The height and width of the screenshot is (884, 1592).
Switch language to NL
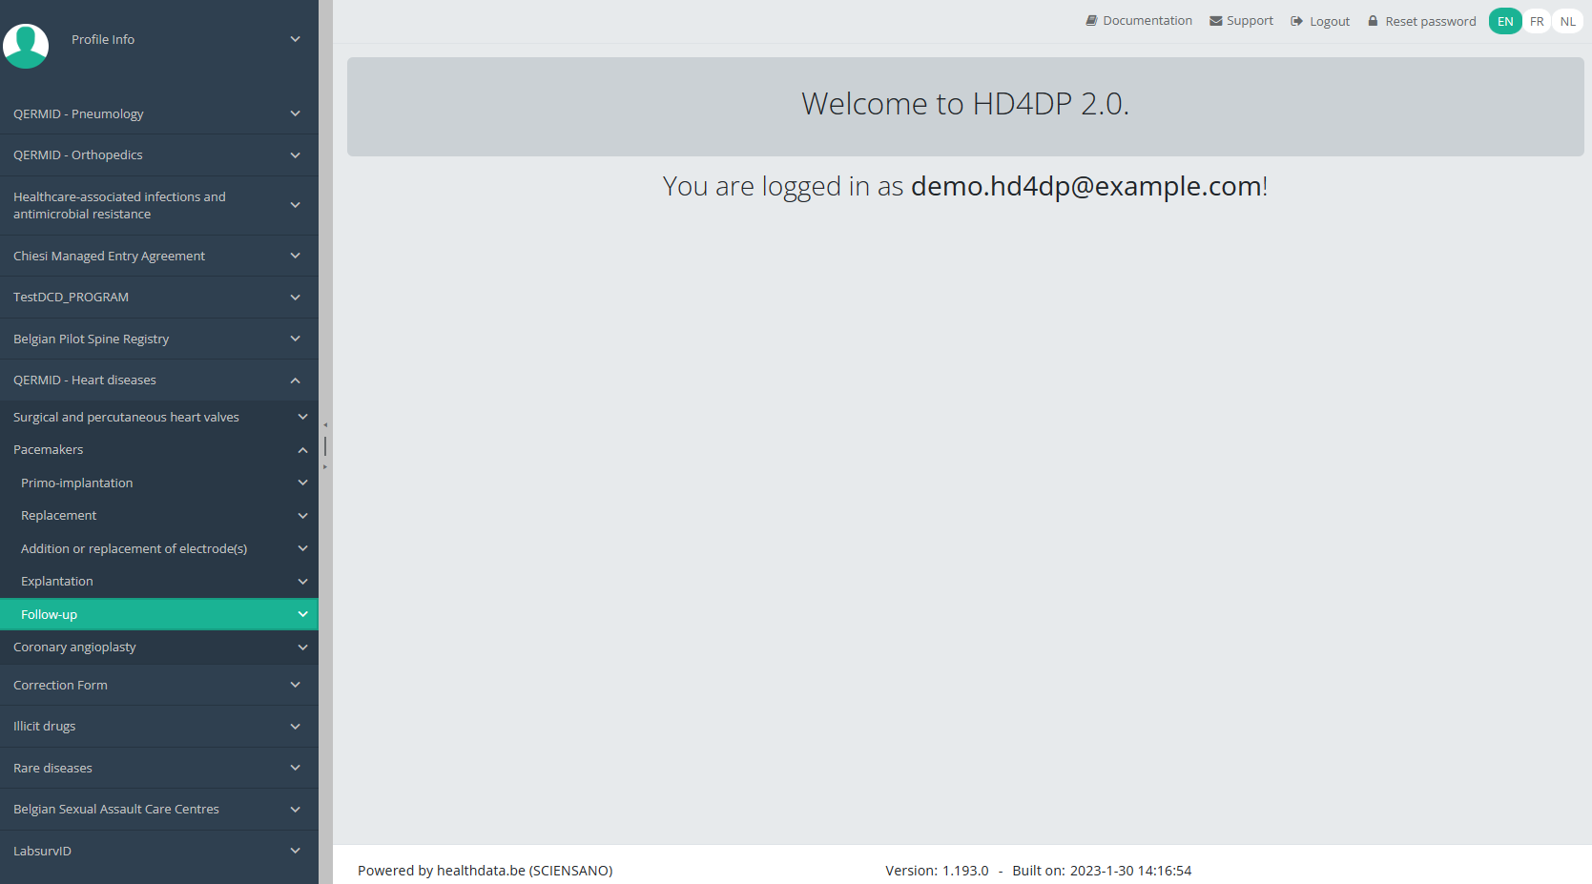(x=1567, y=21)
